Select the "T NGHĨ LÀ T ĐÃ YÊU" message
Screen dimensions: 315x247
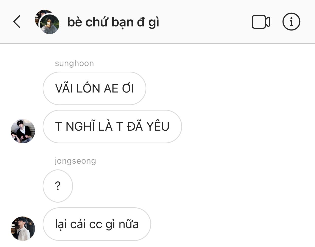coord(112,127)
